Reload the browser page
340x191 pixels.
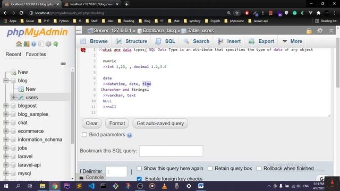pyautogui.click(x=21, y=13)
